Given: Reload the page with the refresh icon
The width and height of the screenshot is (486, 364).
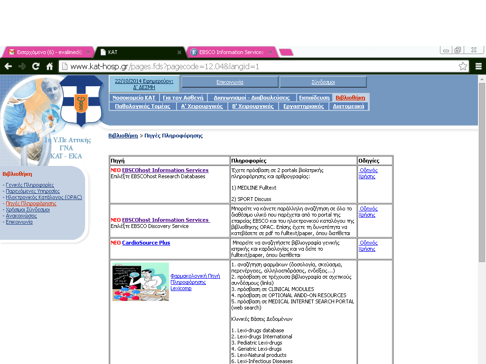Looking at the screenshot, I should click(36, 66).
